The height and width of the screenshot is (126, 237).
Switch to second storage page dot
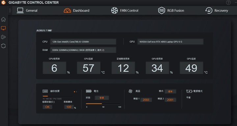coord(76,92)
